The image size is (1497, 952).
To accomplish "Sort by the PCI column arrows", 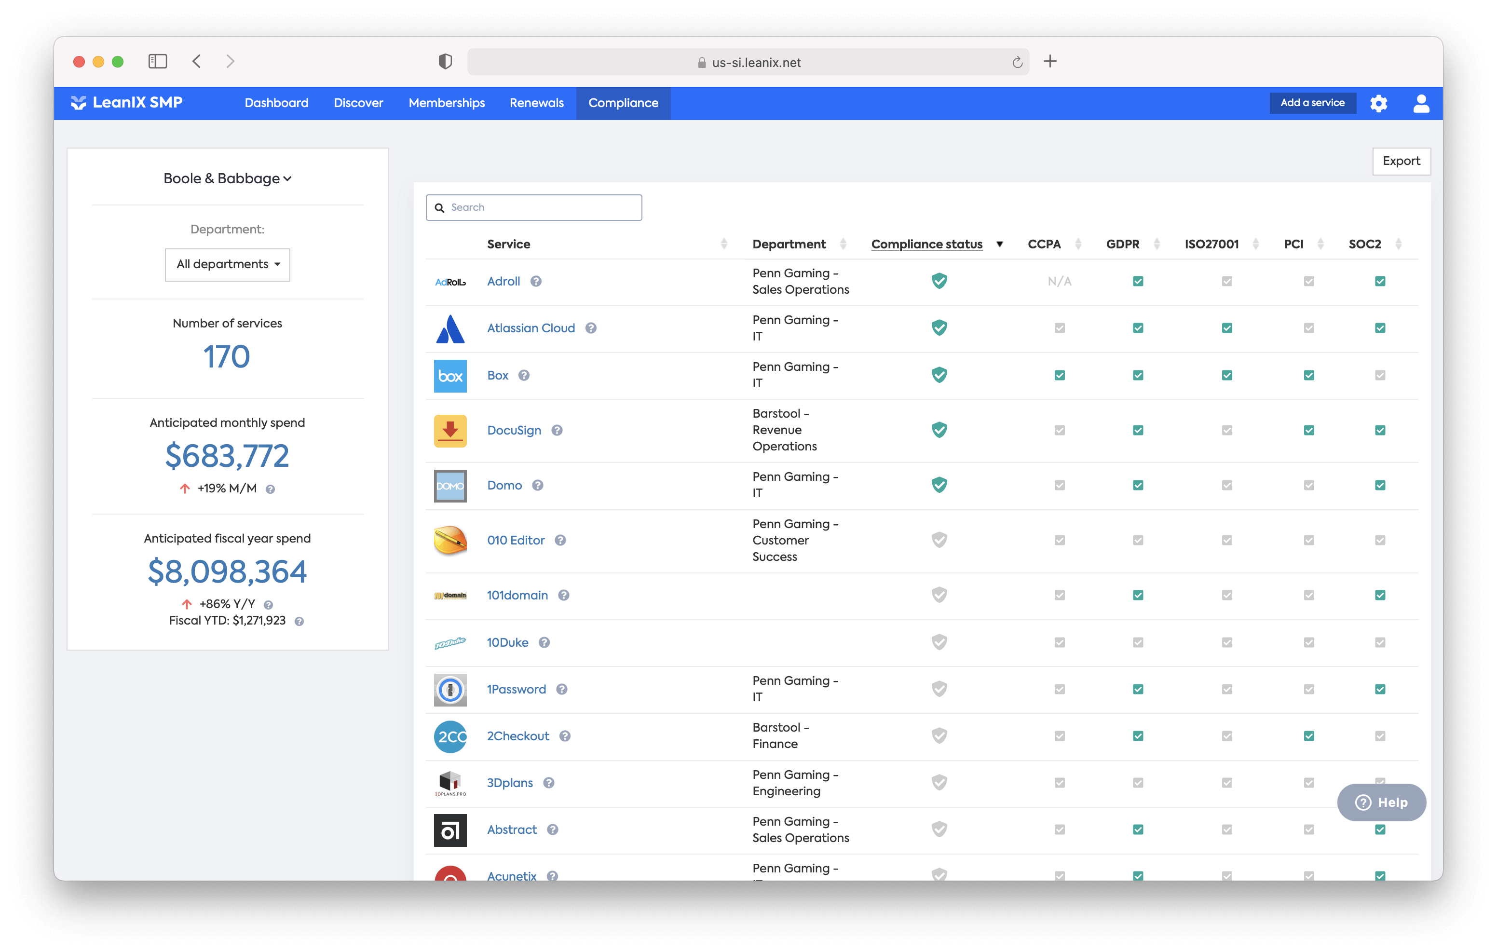I will (1320, 244).
